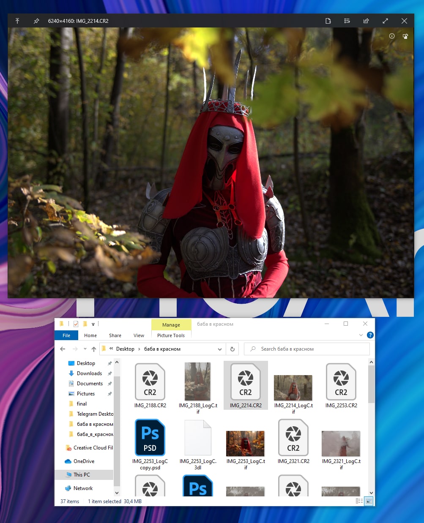Viewport: 424px width, 523px height.
Task: Open the final folder in the sidebar
Action: (x=82, y=404)
